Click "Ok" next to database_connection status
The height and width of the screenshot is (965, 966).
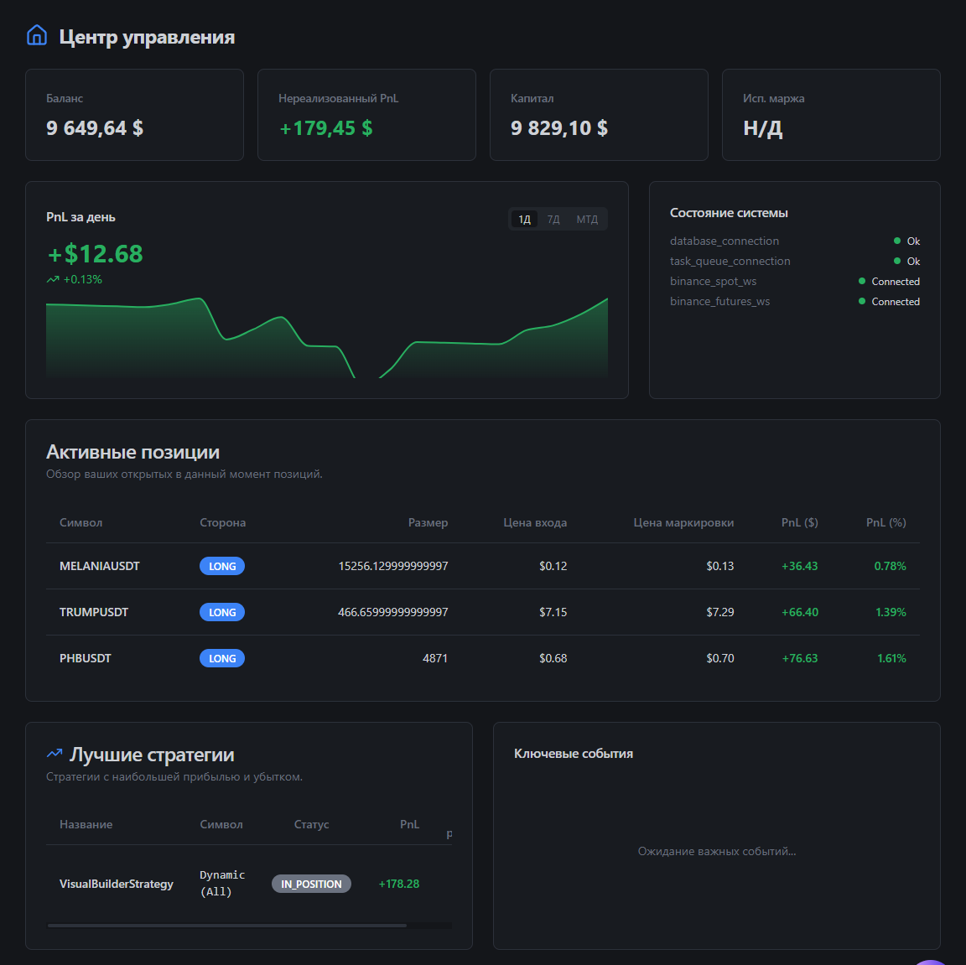pos(913,241)
